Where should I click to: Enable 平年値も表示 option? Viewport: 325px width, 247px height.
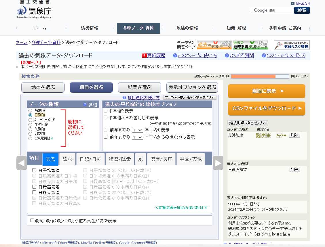(x=106, y=111)
